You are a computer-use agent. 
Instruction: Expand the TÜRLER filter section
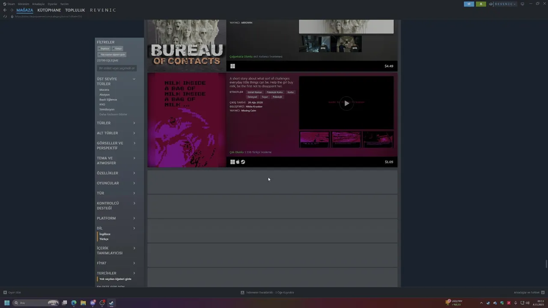point(116,123)
